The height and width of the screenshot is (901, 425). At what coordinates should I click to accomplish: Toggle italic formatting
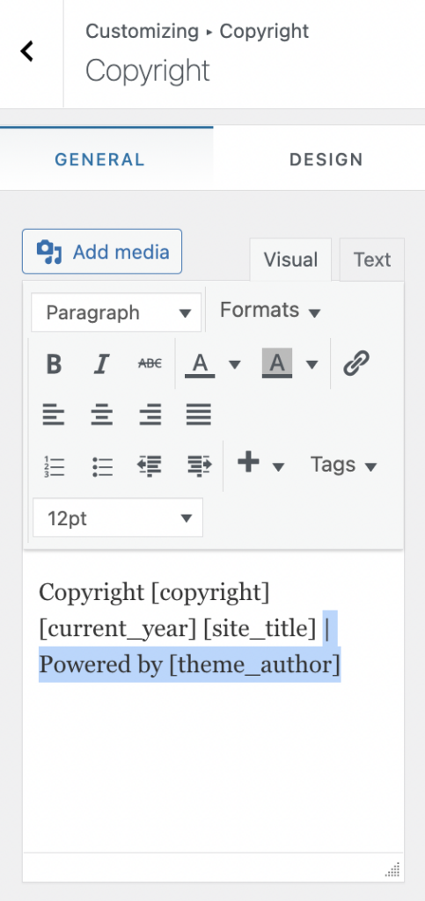coord(102,363)
